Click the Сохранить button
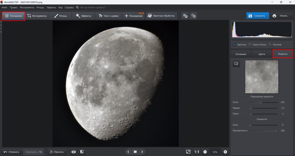The width and height of the screenshot is (295, 156). pos(258,16)
